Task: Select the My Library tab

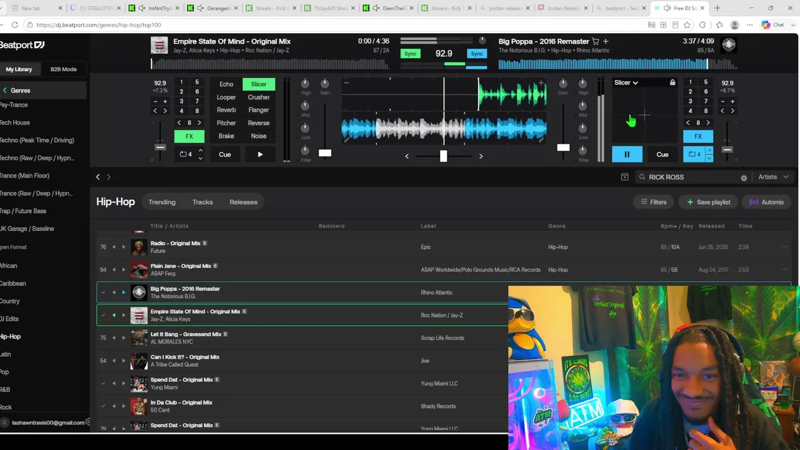Action: click(x=19, y=69)
